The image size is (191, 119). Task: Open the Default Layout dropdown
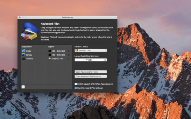coord(91,50)
